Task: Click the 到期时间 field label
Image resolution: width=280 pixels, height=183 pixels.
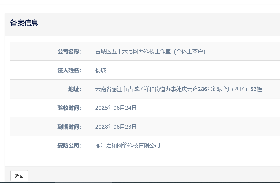Action: pyautogui.click(x=69, y=127)
